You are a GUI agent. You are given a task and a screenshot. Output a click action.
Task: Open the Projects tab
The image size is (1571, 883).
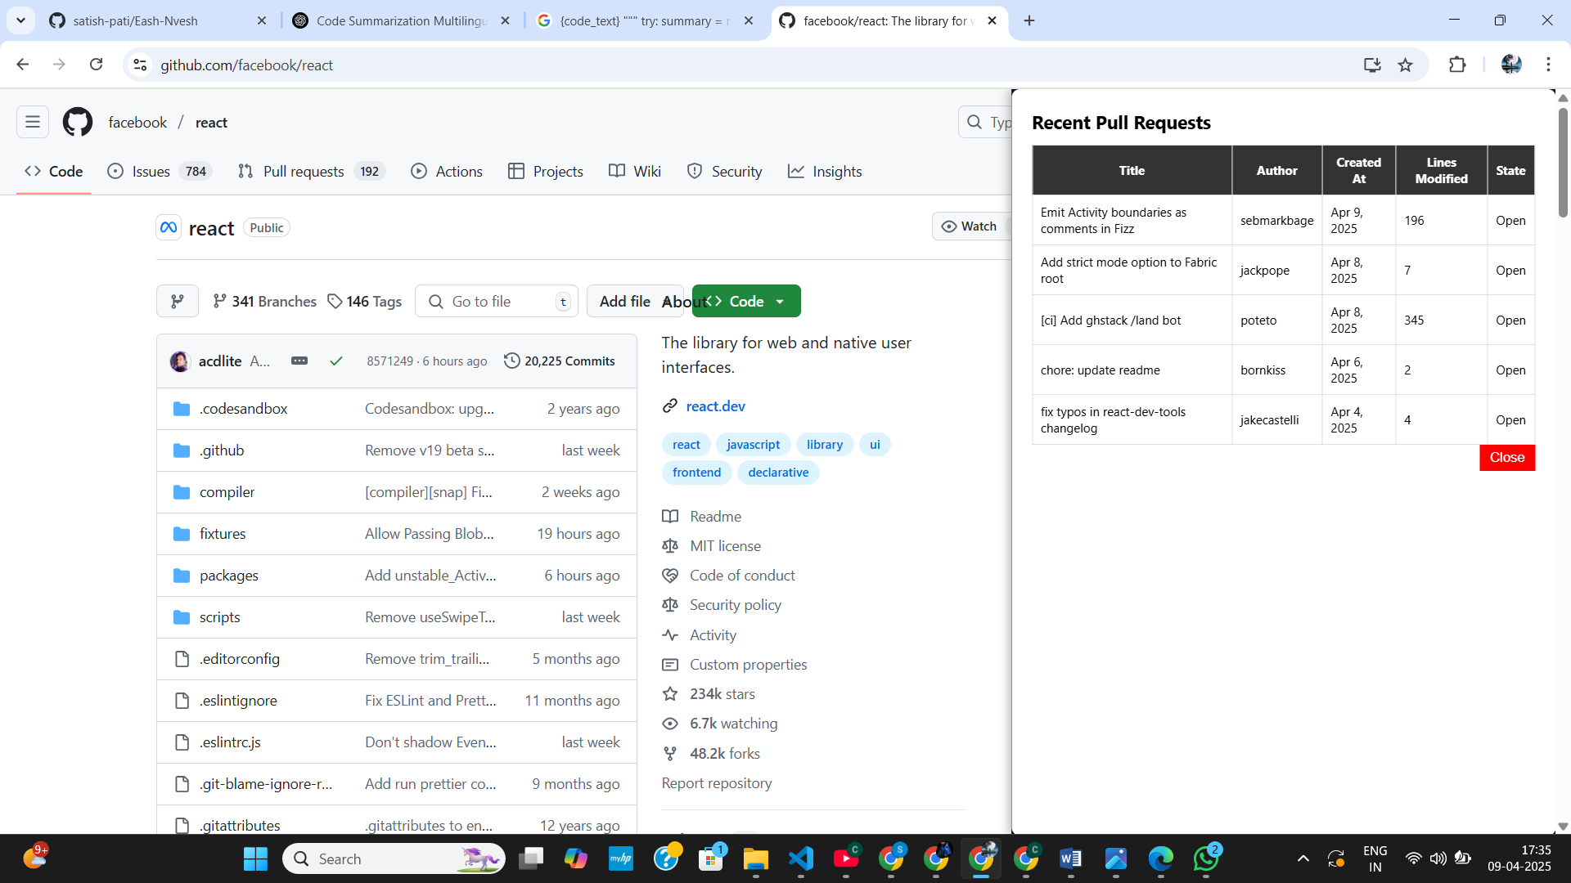(546, 171)
